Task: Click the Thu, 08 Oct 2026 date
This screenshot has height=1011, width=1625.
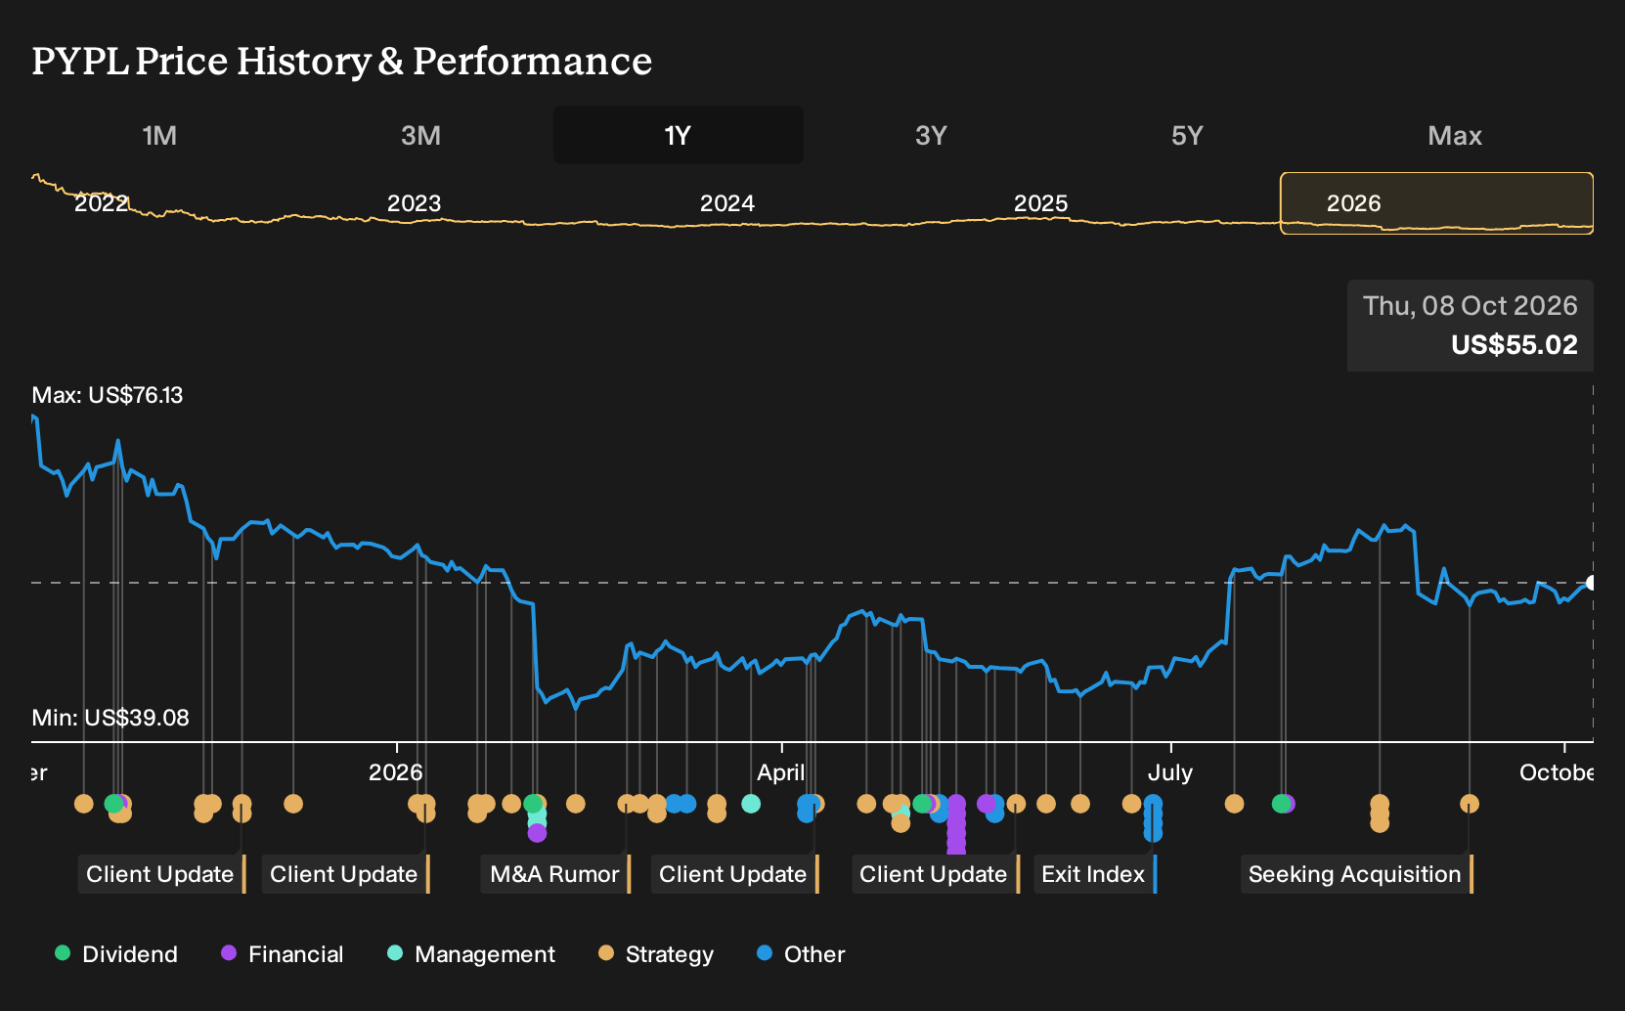Action: tap(1471, 306)
